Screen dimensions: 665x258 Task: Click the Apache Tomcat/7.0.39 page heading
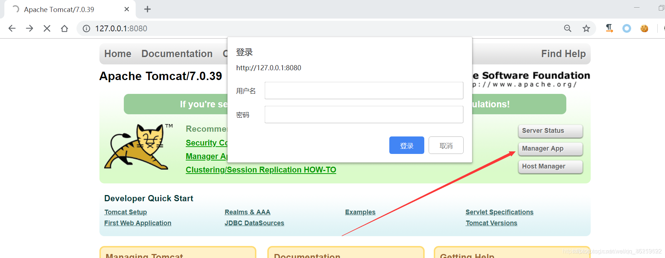161,76
